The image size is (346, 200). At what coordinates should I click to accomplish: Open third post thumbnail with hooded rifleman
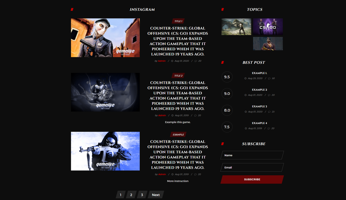tap(105, 151)
